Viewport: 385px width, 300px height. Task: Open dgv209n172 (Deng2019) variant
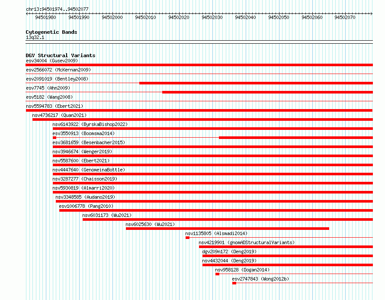(x=229, y=252)
